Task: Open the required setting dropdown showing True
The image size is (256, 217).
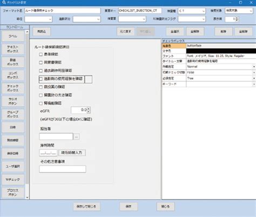Action: click(x=254, y=78)
